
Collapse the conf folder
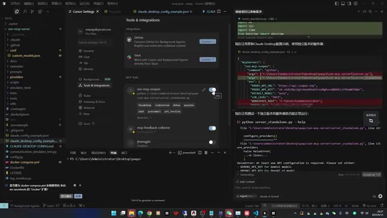[x=13, y=50]
